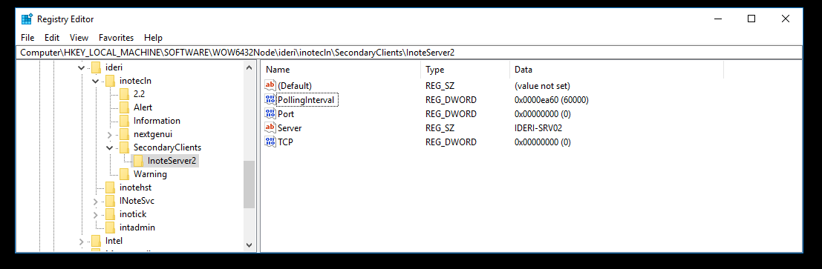Click the tree scrollbar down arrow
This screenshot has height=269, width=822.
pyautogui.click(x=249, y=245)
